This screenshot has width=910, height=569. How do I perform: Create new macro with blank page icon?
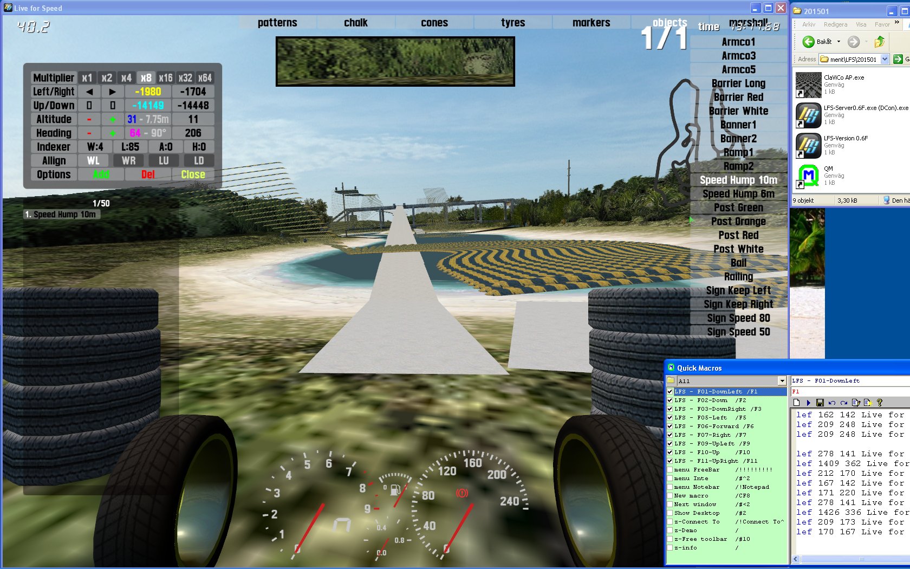click(796, 403)
